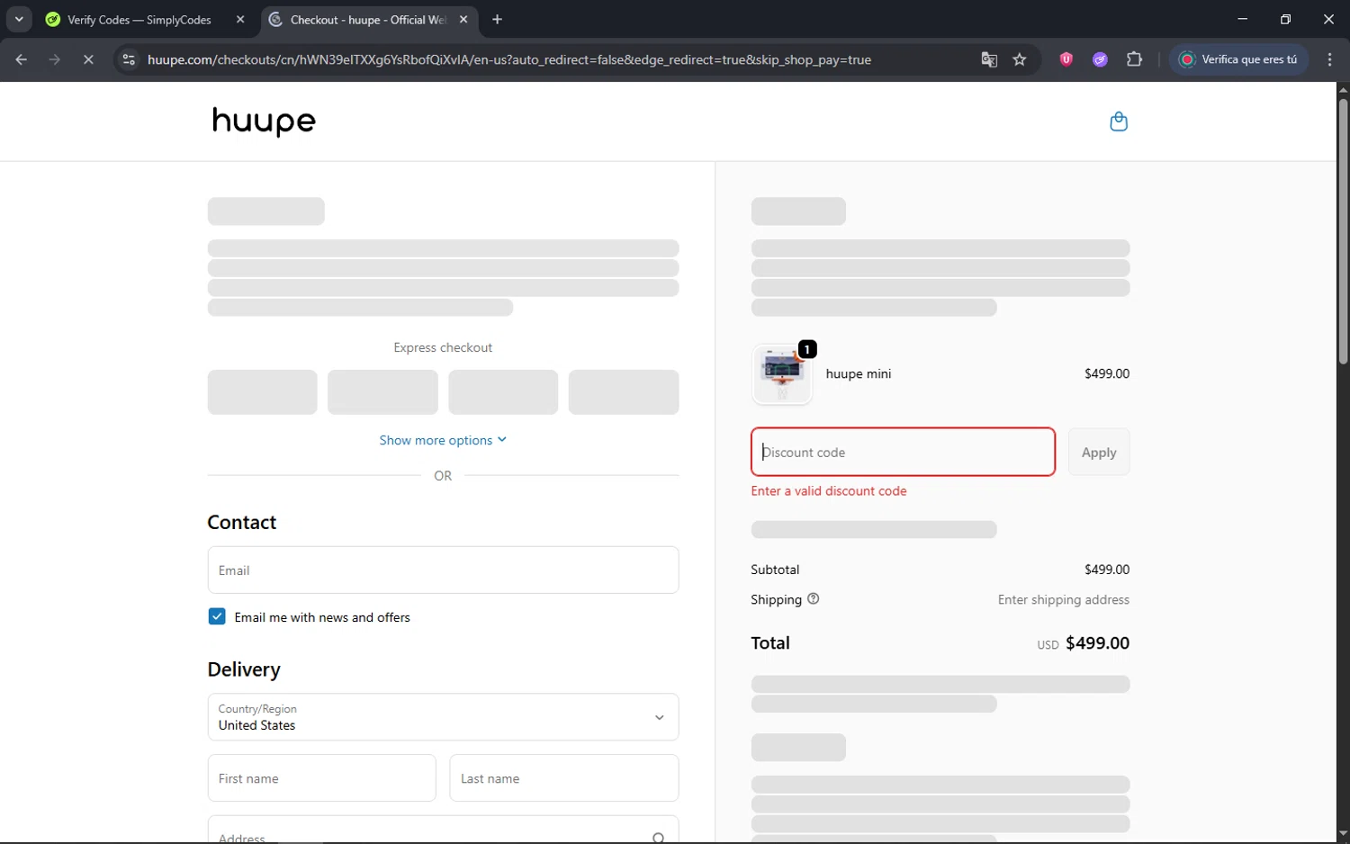
Task: Focus the First name field
Action: click(321, 778)
